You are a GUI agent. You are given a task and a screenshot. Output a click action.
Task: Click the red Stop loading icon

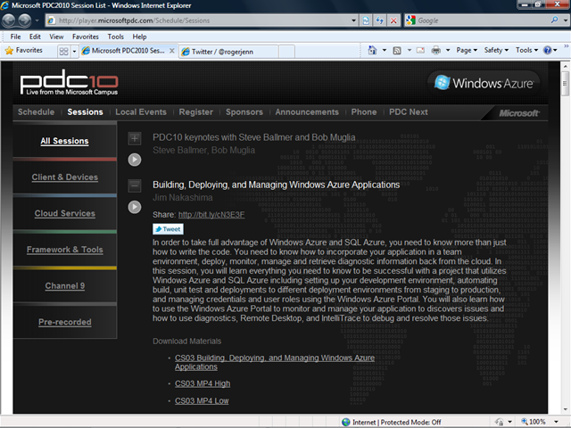pyautogui.click(x=393, y=21)
